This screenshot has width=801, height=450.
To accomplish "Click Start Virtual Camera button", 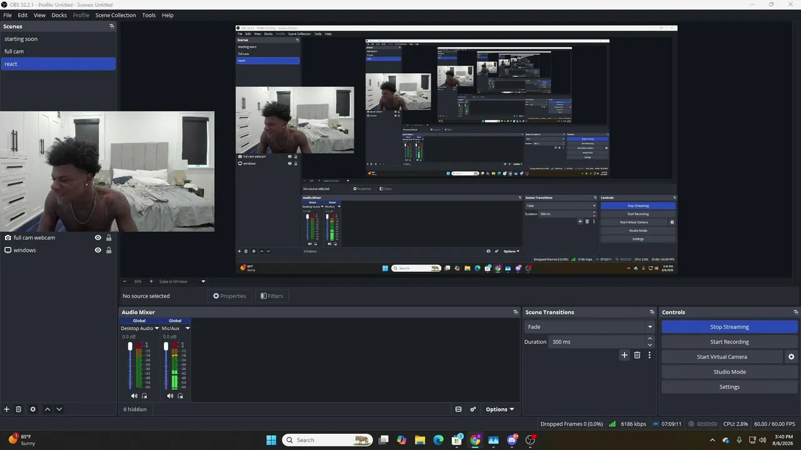I will [722, 357].
